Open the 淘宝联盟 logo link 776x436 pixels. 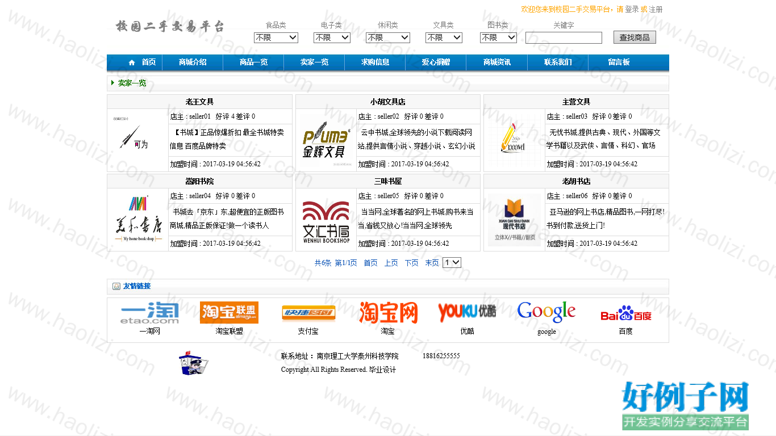[x=229, y=313]
